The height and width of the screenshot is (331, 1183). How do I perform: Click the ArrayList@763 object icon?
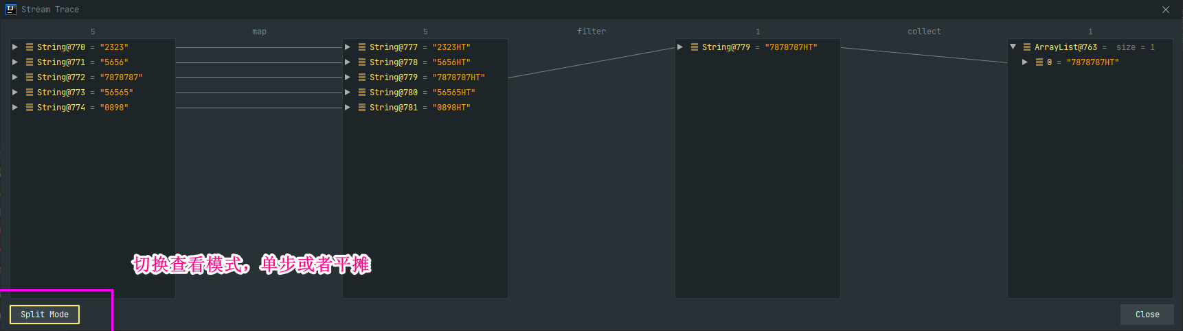1027,47
